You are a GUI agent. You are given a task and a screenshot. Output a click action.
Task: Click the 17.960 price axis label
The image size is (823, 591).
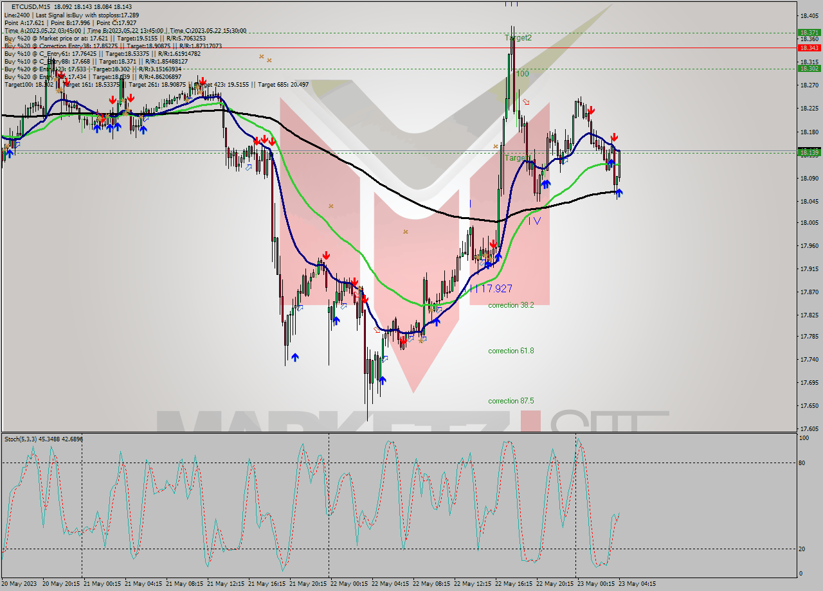[x=808, y=245]
